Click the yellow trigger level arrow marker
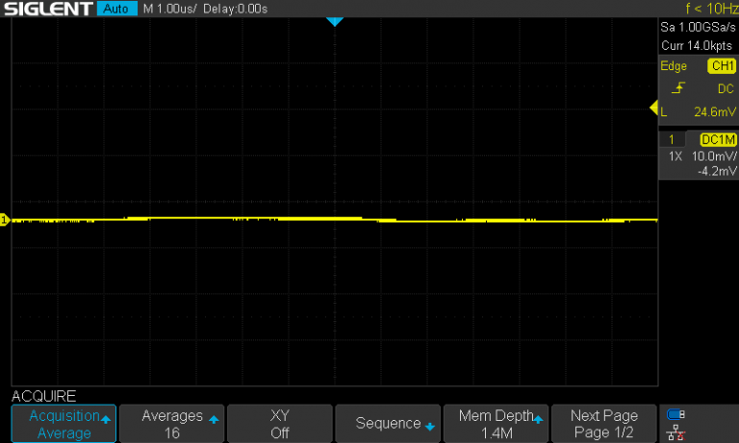739x443 pixels. (654, 108)
